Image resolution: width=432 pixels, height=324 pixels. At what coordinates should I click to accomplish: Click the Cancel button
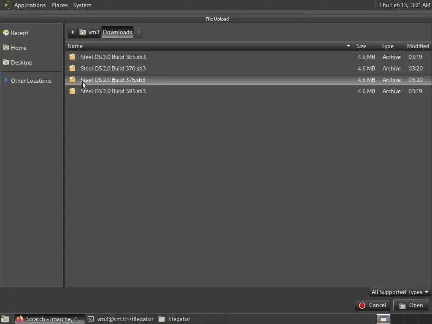click(x=373, y=305)
